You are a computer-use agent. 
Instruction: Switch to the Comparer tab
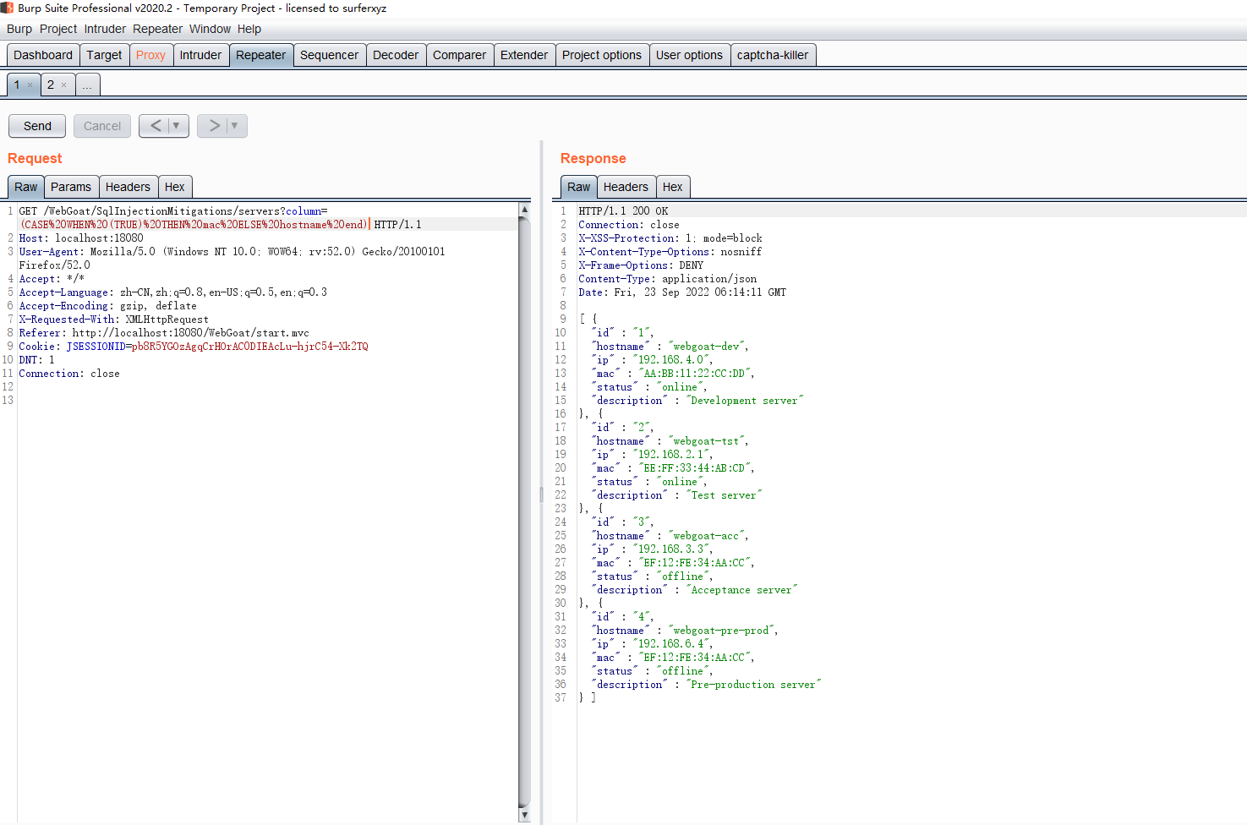click(x=459, y=55)
